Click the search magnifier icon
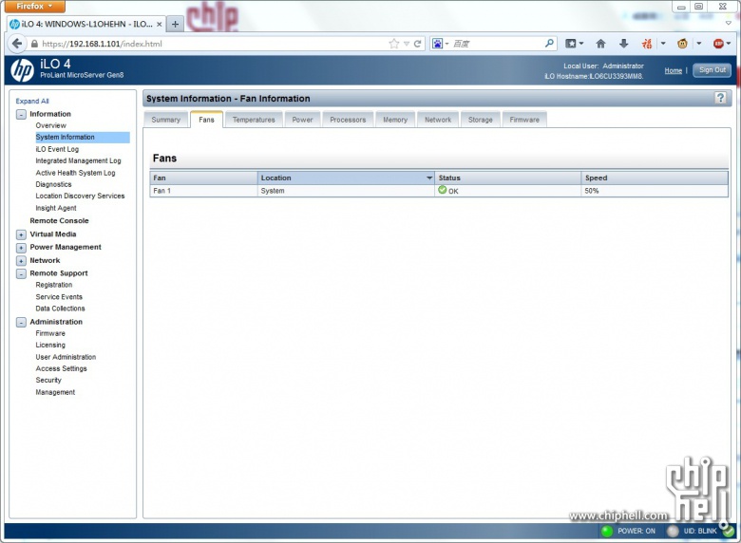Screen dimensions: 741x543 pos(549,43)
